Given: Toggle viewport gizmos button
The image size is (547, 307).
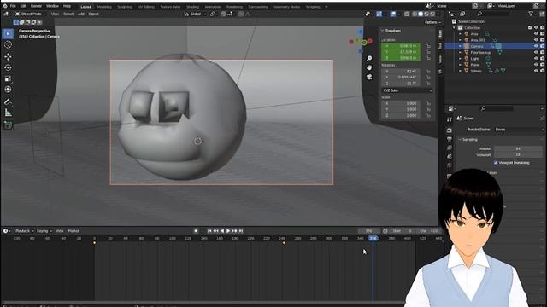Looking at the screenshot, I should coord(379,14).
